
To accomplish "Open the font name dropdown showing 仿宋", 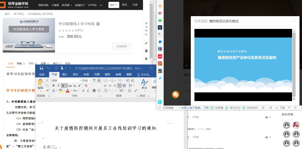I will click(x=71, y=80).
